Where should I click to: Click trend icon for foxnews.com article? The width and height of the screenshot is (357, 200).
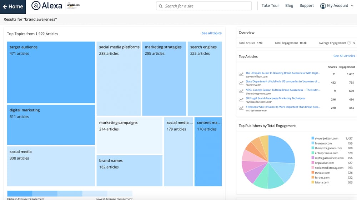click(241, 82)
